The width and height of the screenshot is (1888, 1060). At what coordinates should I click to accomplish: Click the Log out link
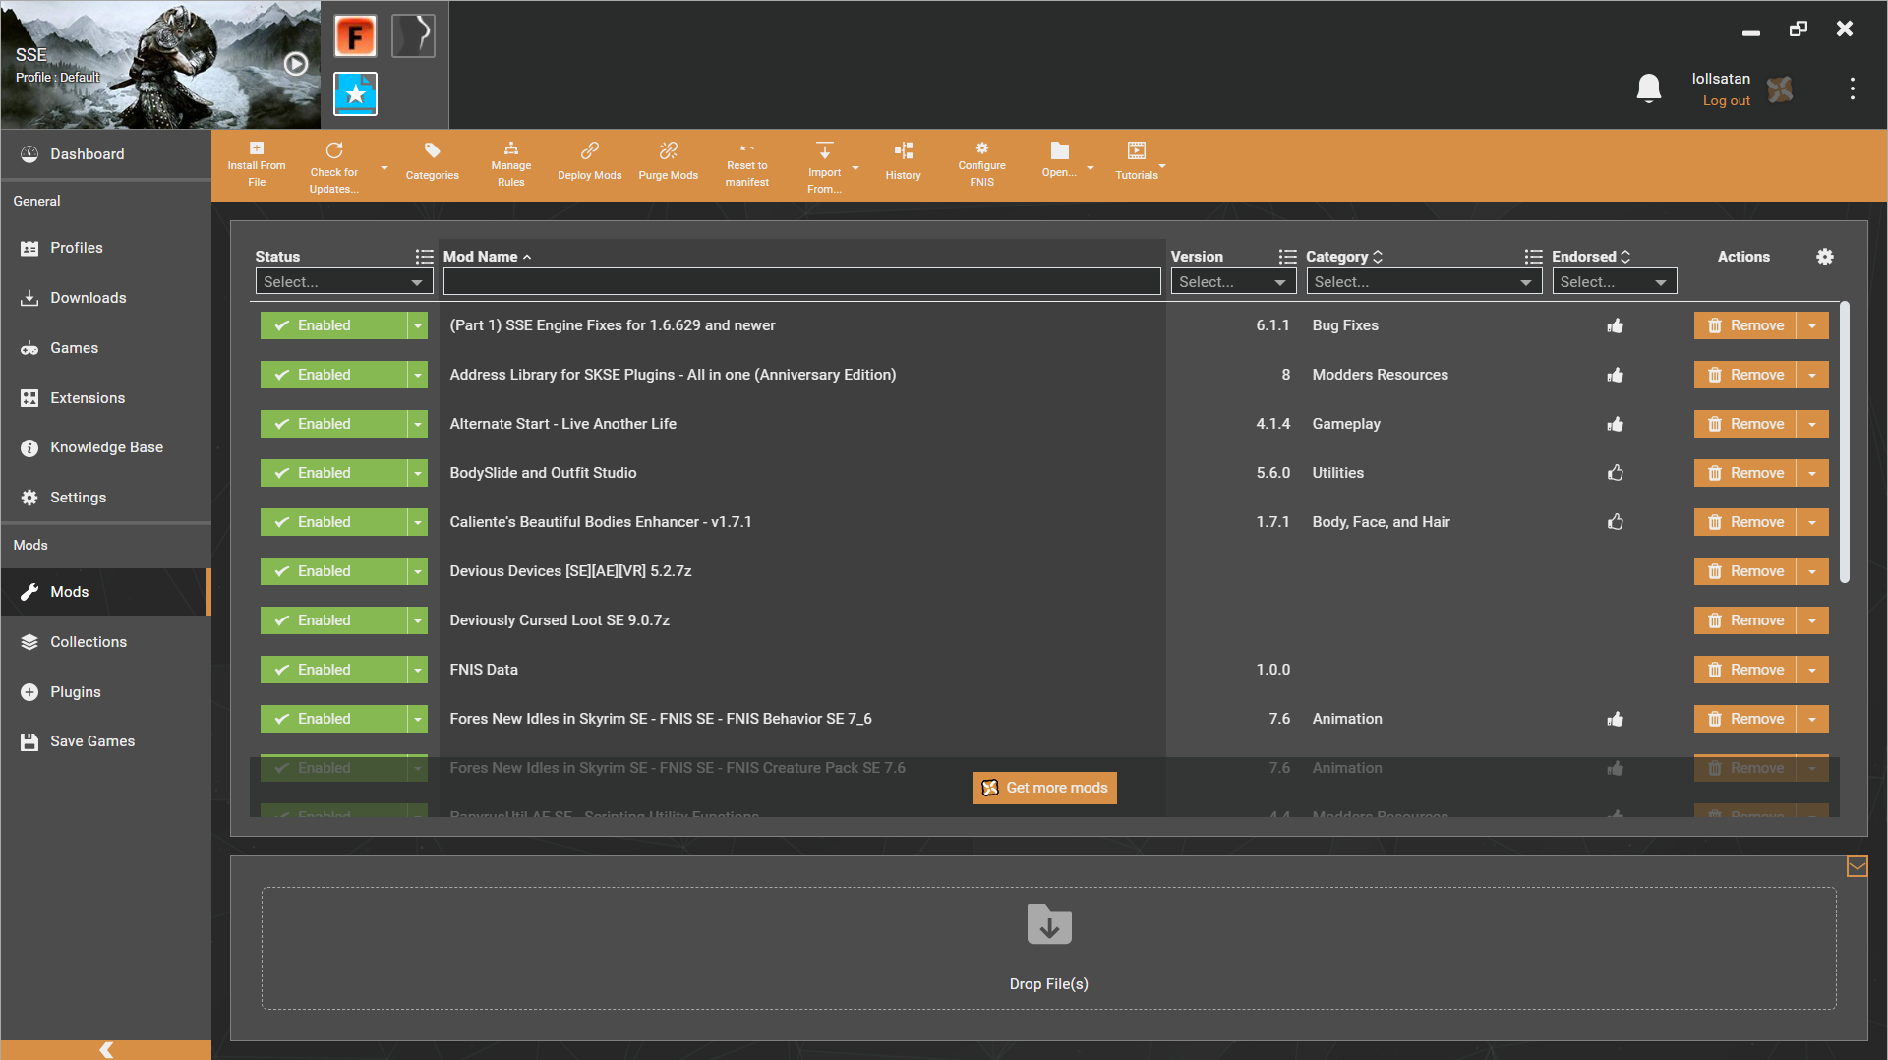point(1726,100)
